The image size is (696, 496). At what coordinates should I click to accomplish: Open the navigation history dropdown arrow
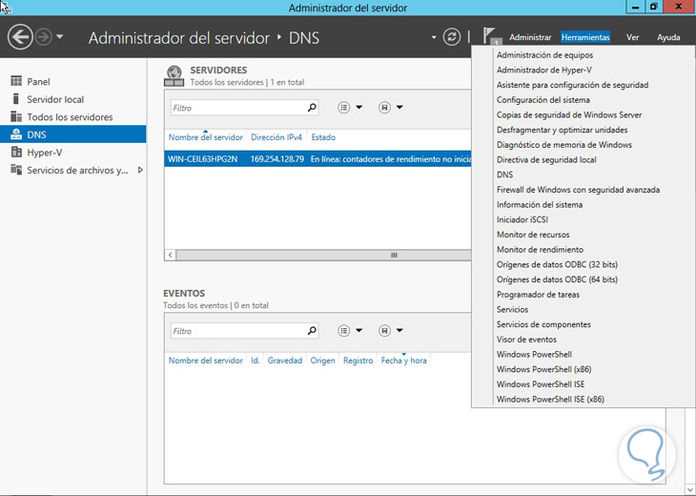pyautogui.click(x=60, y=37)
